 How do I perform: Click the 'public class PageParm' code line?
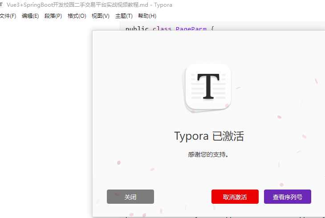coord(169,28)
